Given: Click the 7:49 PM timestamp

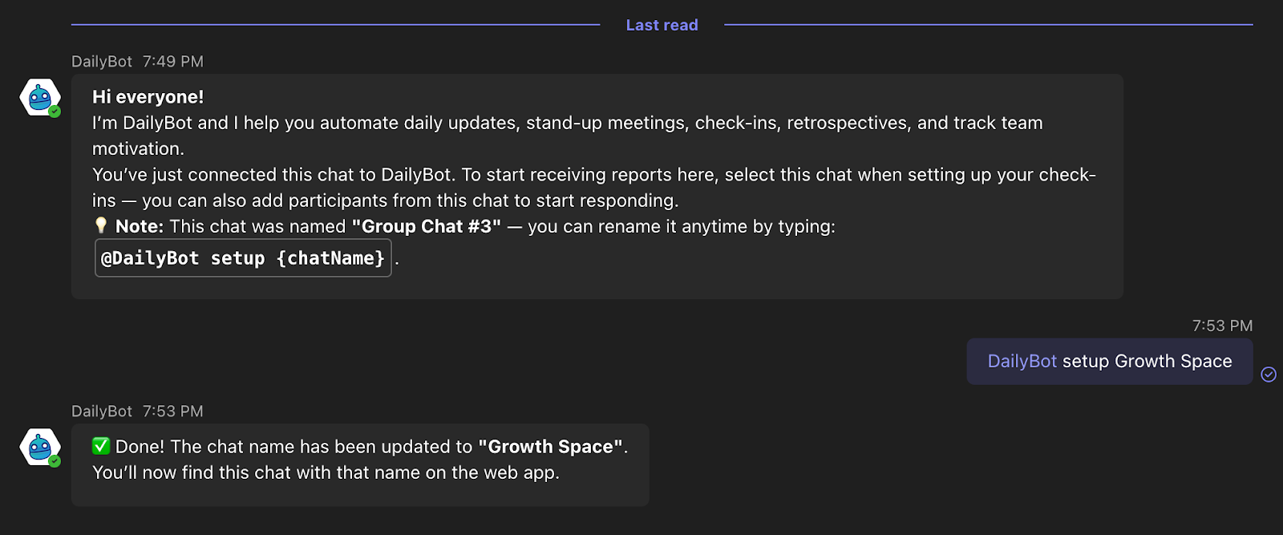Looking at the screenshot, I should click(173, 62).
